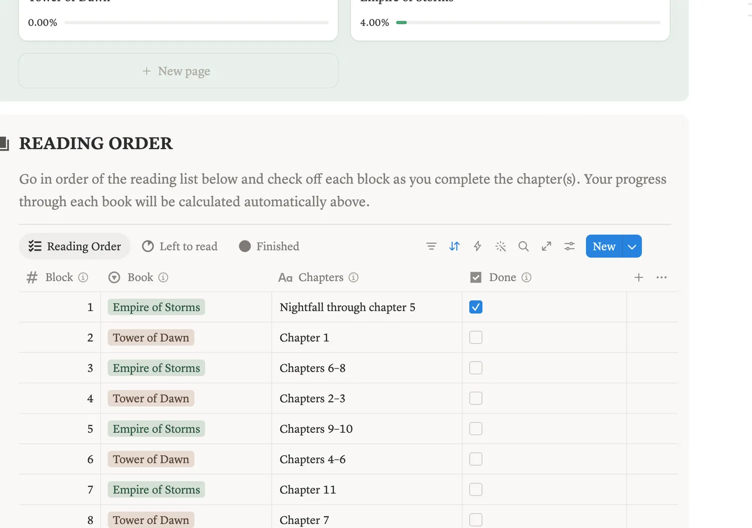752x528 pixels.
Task: Open the Done column header menu
Action: pyautogui.click(x=544, y=277)
